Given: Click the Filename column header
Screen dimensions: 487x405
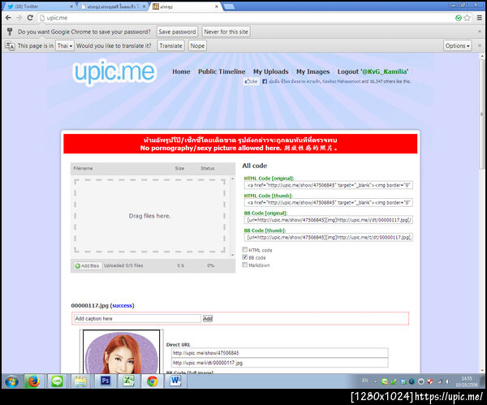Looking at the screenshot, I should pos(83,168).
